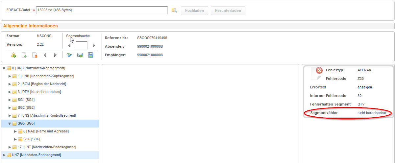The width and height of the screenshot is (396, 163).
Task: Click the warning triangle with arrow icon
Action: (13, 55)
